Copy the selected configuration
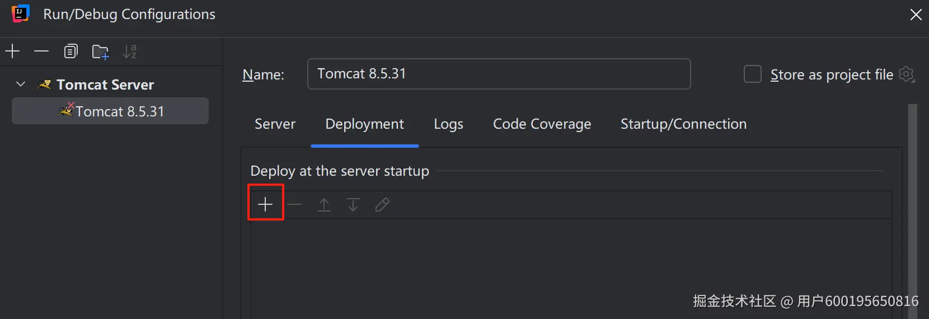The height and width of the screenshot is (319, 929). click(71, 51)
